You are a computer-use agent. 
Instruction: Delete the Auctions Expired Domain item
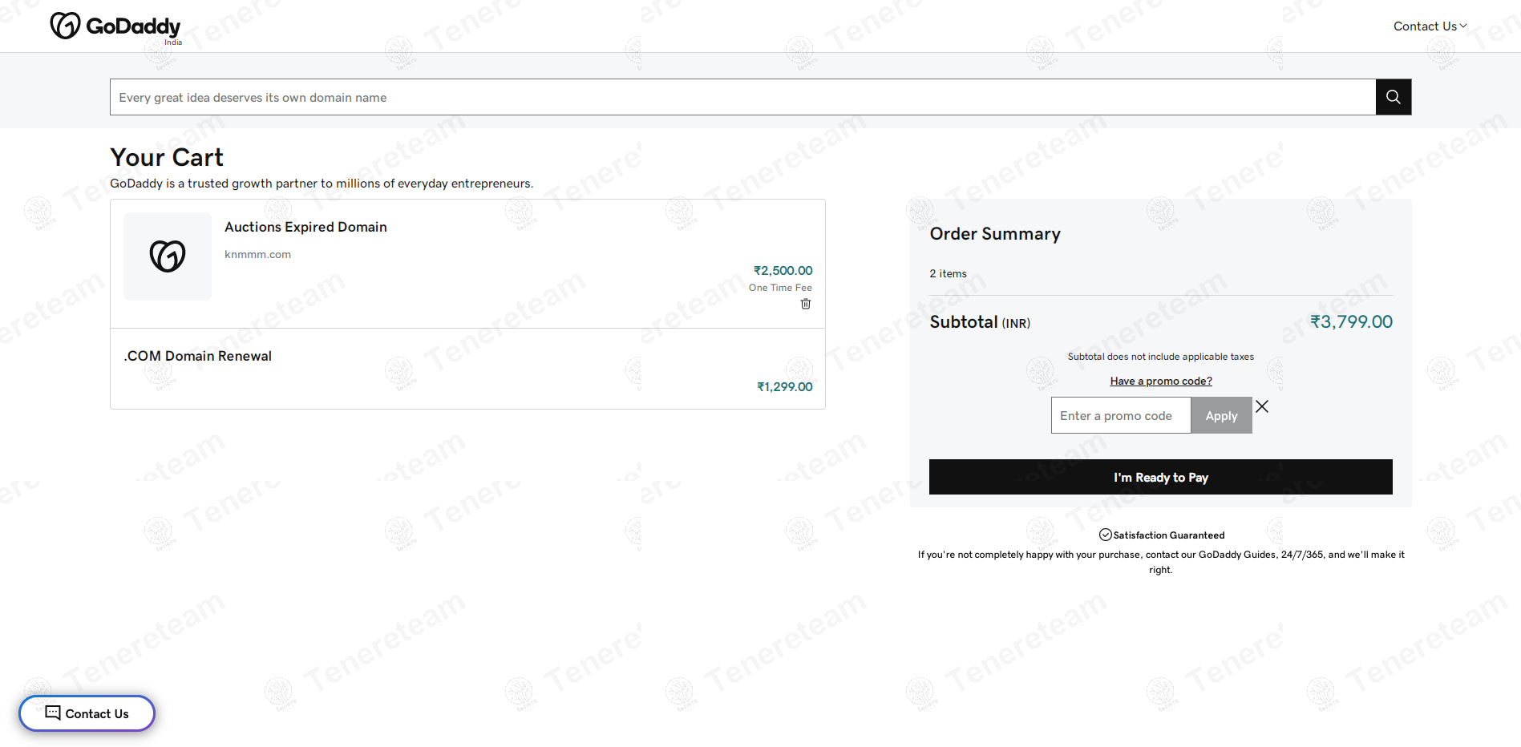806,304
